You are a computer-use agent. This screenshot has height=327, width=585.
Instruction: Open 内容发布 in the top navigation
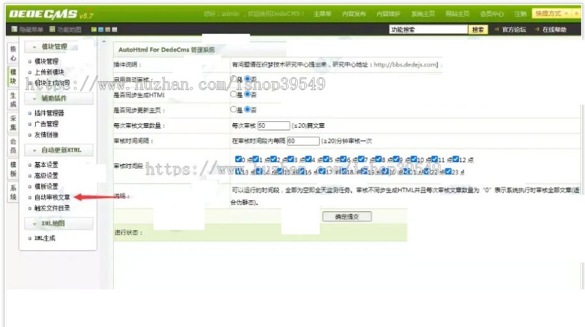coord(354,14)
